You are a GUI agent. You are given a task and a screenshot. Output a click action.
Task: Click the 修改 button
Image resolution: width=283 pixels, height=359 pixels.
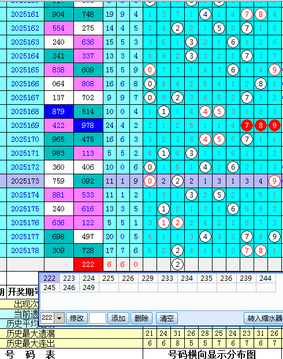(76, 318)
